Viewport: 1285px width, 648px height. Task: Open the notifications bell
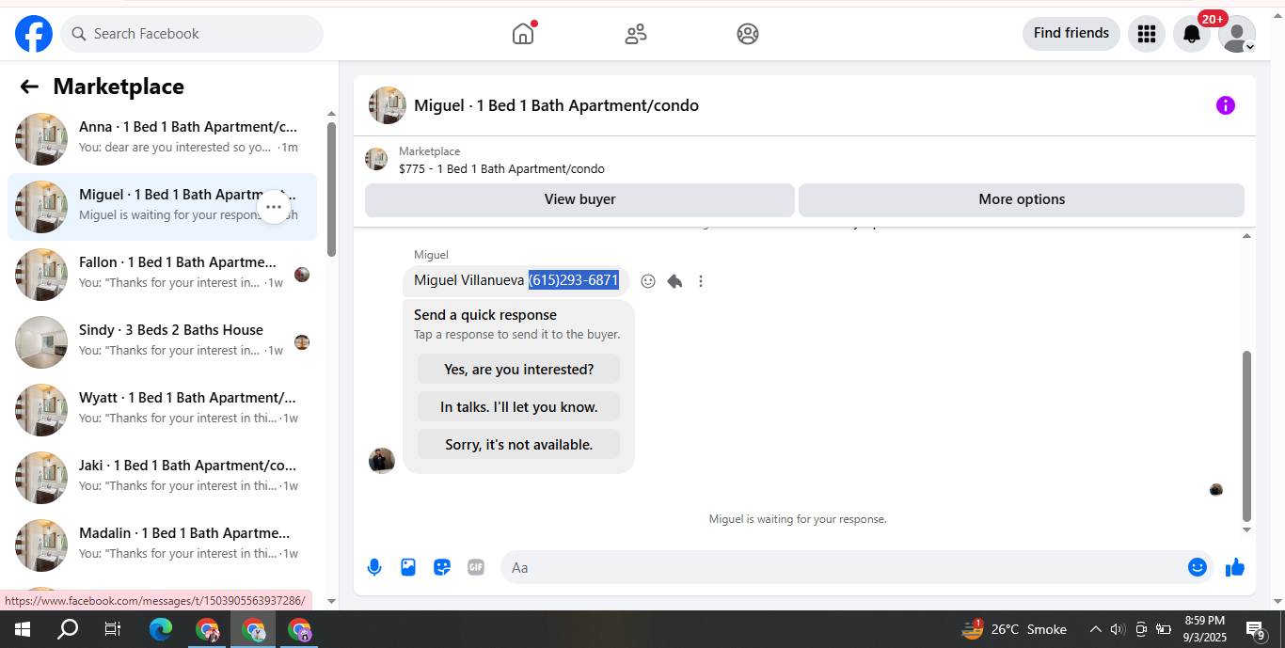click(1192, 34)
